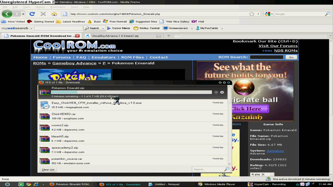This screenshot has width=333, height=187.
Task: Click the Latest Headlines bookmark
Action: 71,22
